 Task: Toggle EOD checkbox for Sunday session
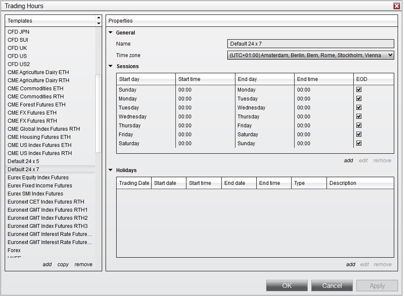point(358,89)
